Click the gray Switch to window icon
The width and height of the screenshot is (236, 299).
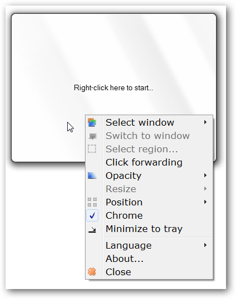click(93, 136)
